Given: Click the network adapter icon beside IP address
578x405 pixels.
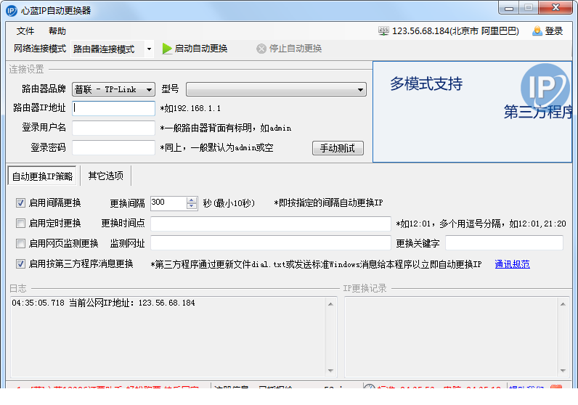Looking at the screenshot, I should pos(383,30).
